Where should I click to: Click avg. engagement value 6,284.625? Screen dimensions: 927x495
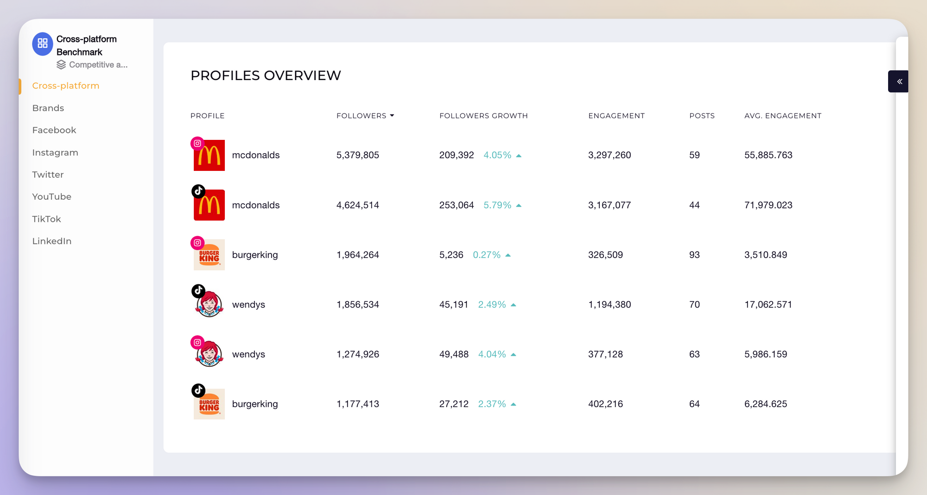[x=766, y=404]
